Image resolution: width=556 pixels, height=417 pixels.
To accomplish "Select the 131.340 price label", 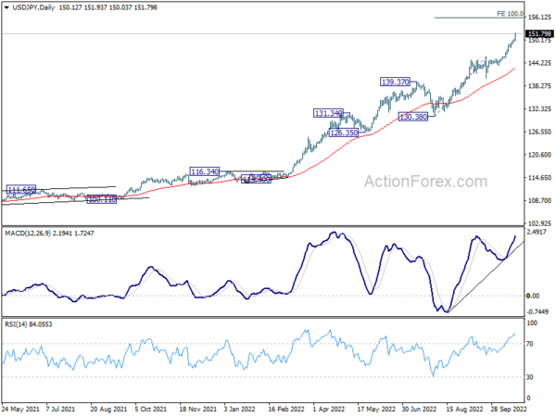I will [328, 113].
